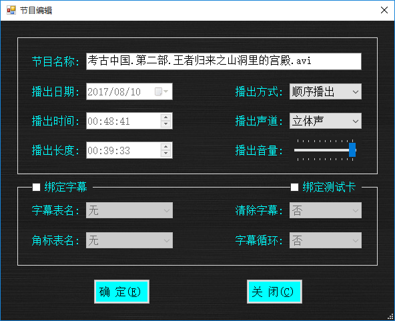Click the 关闭(C) button
Viewport: 395px width, 321px height.
[274, 292]
